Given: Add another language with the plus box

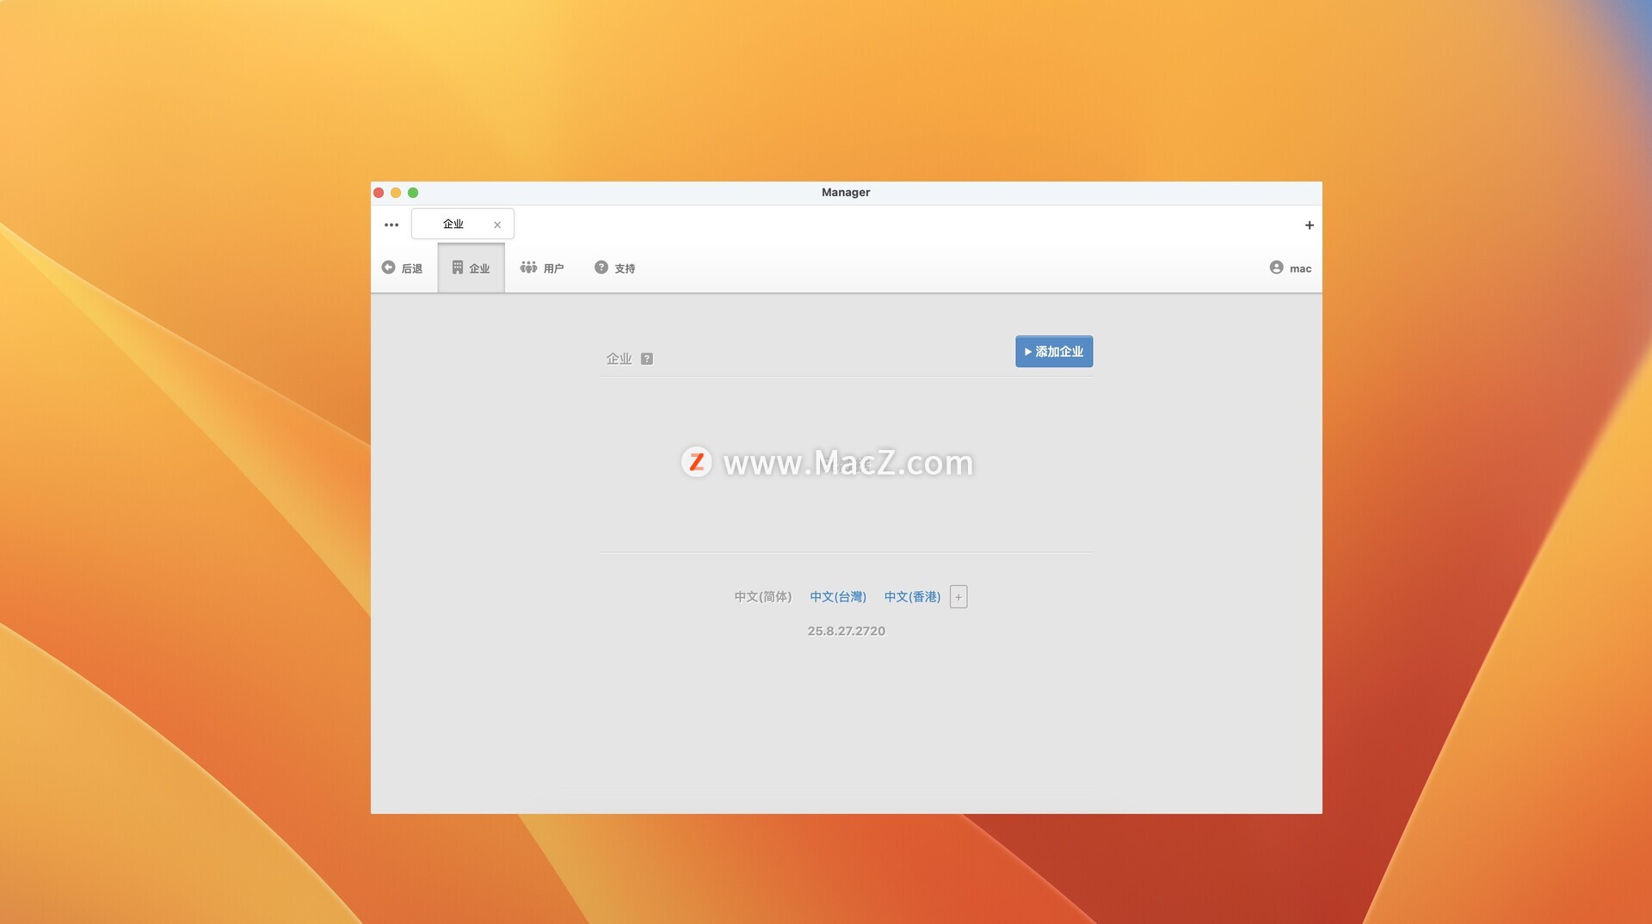Looking at the screenshot, I should (959, 596).
